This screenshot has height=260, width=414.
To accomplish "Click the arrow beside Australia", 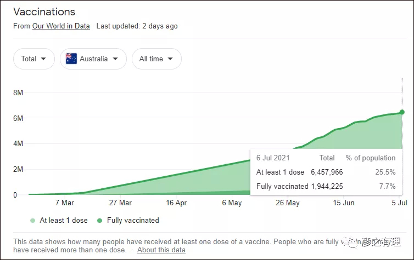I will coord(115,59).
